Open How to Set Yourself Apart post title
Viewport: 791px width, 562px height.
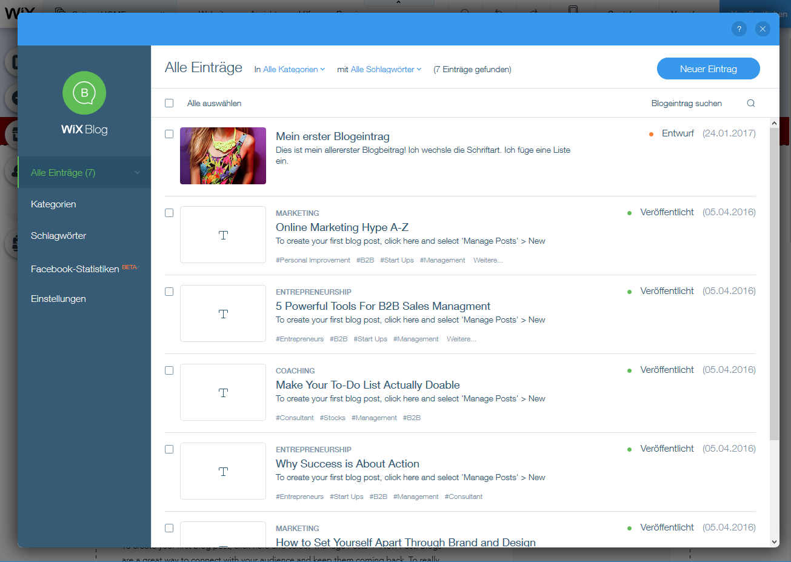click(x=406, y=543)
